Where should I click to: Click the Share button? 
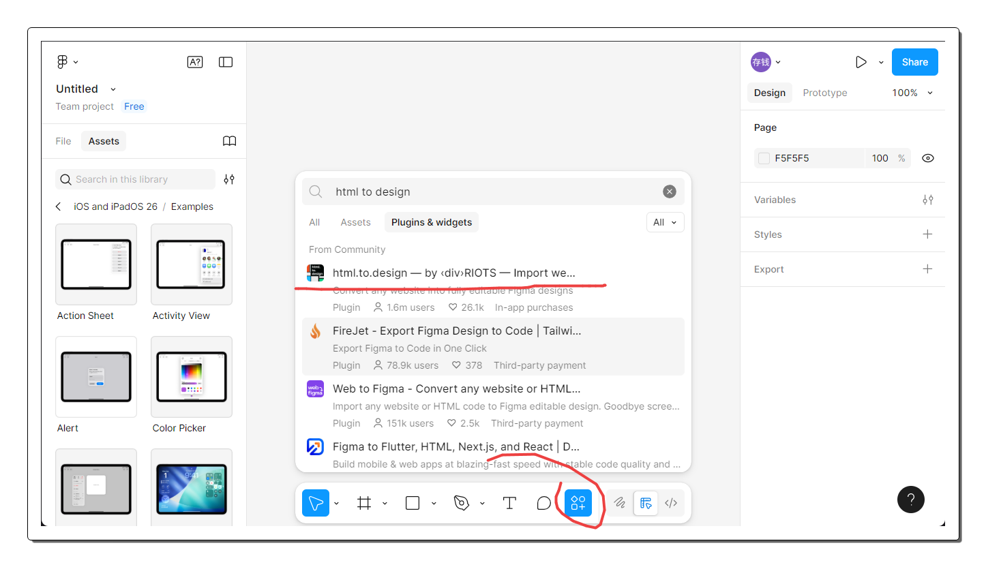click(x=915, y=62)
